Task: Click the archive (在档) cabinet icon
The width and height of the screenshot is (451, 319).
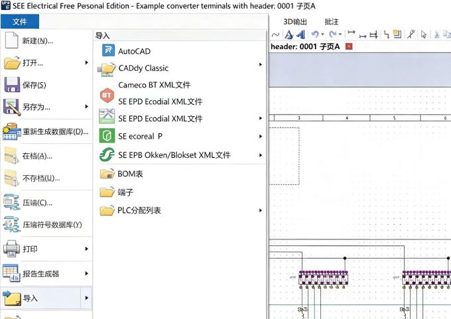Action: click(12, 155)
